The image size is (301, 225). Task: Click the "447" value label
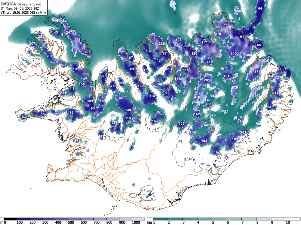(x=207, y=125)
